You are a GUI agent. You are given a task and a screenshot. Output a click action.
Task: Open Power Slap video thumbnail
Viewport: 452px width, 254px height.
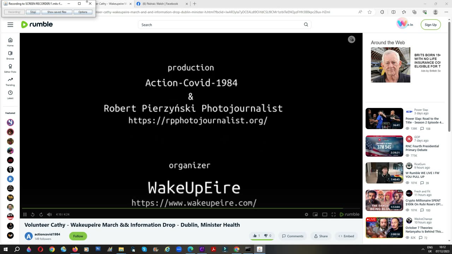point(384,119)
